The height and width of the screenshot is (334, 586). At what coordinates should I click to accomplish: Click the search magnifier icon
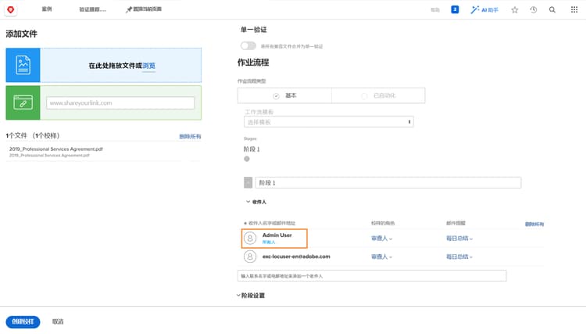[x=552, y=9]
